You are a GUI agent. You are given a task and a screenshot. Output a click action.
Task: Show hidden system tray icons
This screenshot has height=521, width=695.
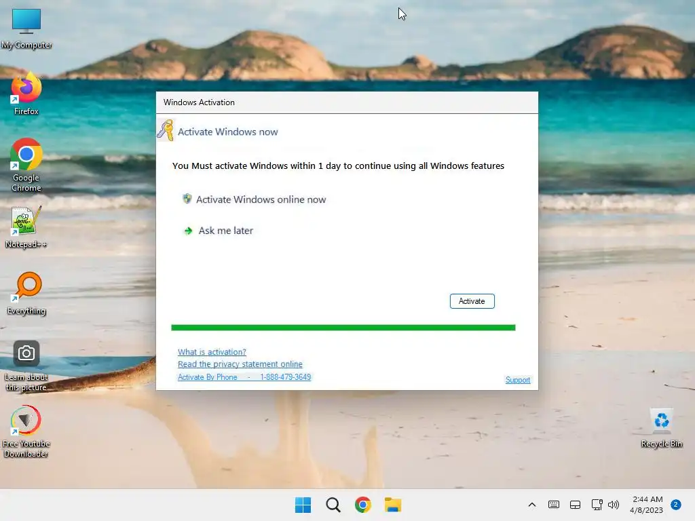(532, 505)
